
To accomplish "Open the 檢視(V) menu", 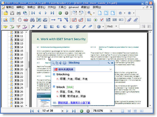I will pos(31,7).
